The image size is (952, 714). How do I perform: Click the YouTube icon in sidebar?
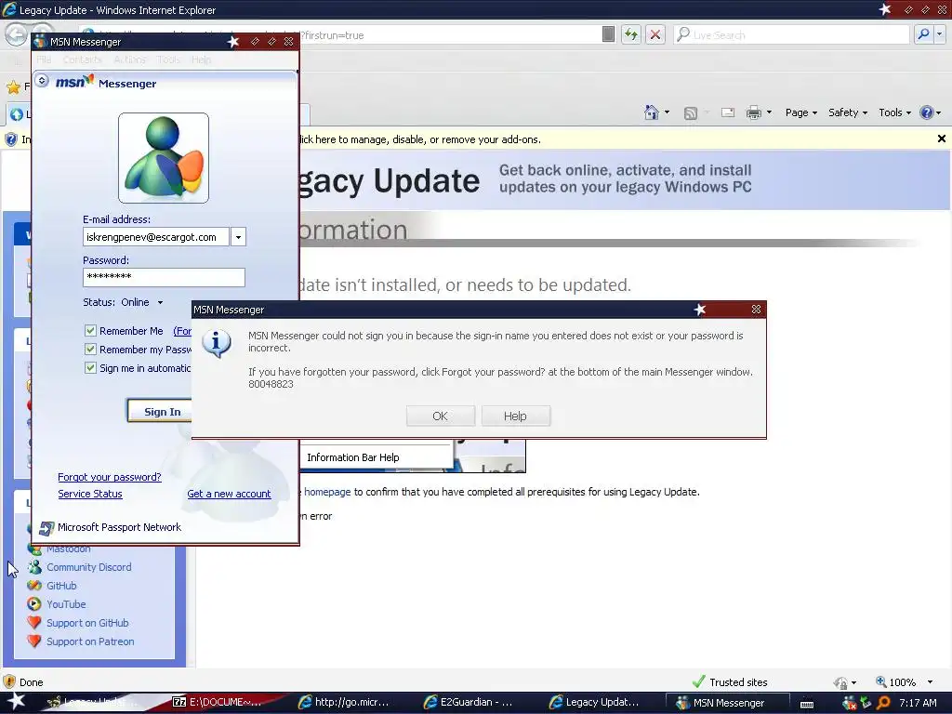pos(34,604)
